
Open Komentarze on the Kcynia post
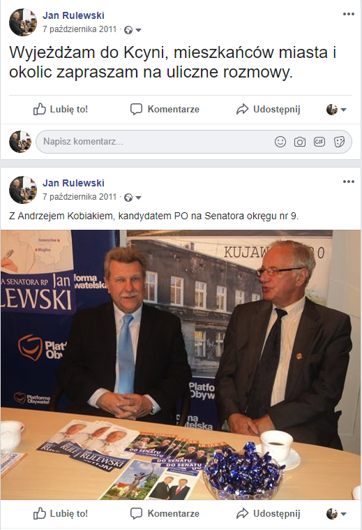165,109
